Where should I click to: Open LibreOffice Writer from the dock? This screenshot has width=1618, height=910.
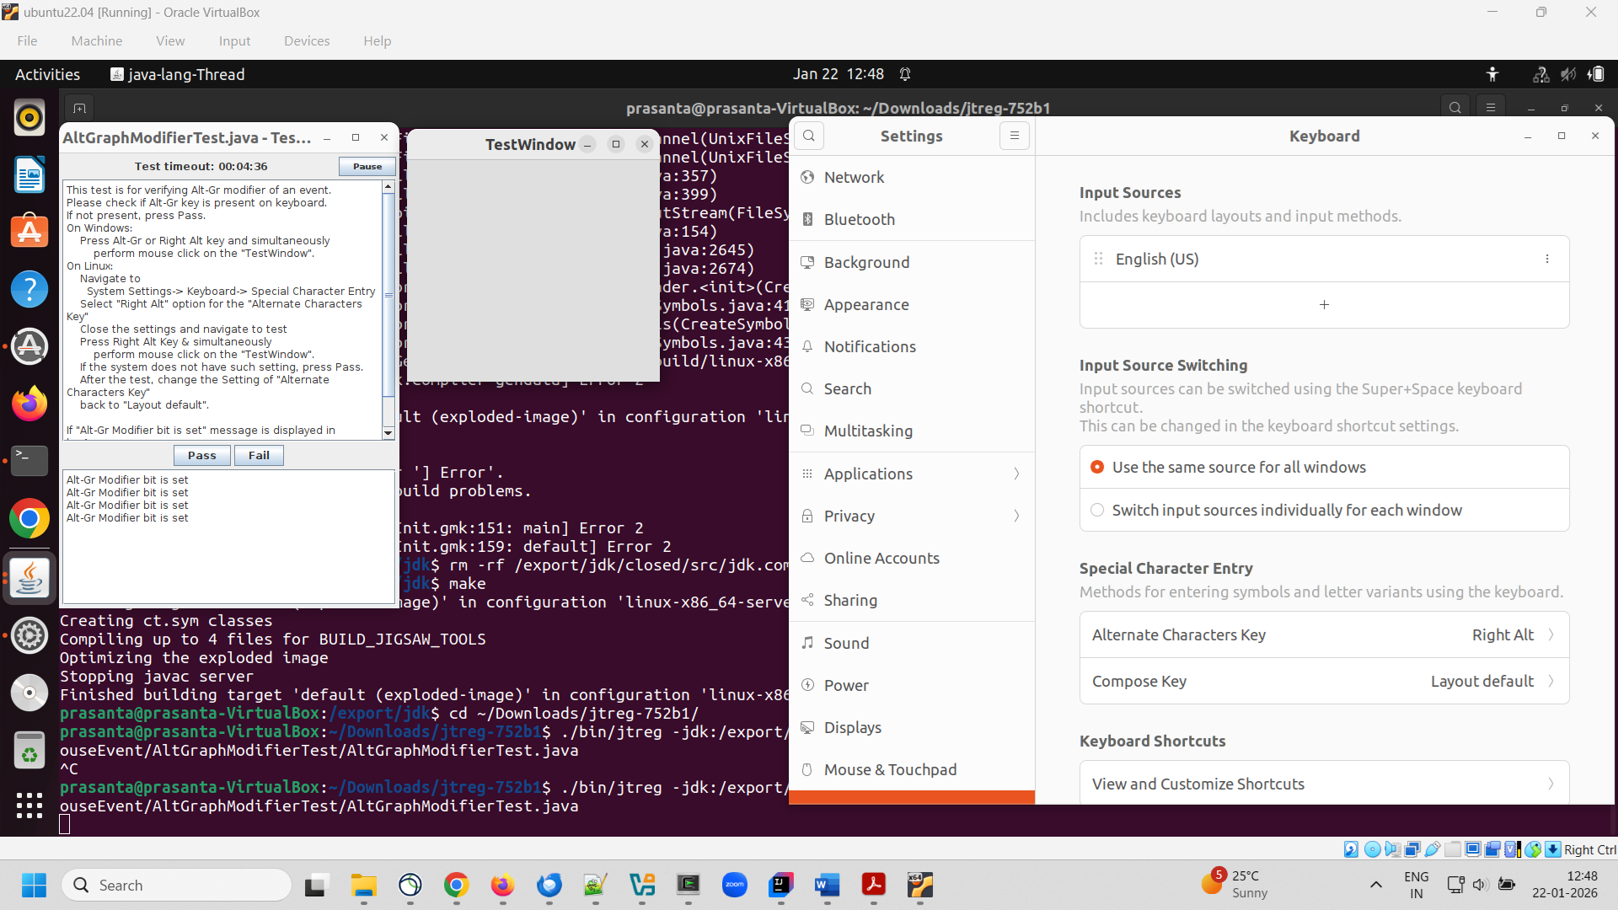point(29,175)
